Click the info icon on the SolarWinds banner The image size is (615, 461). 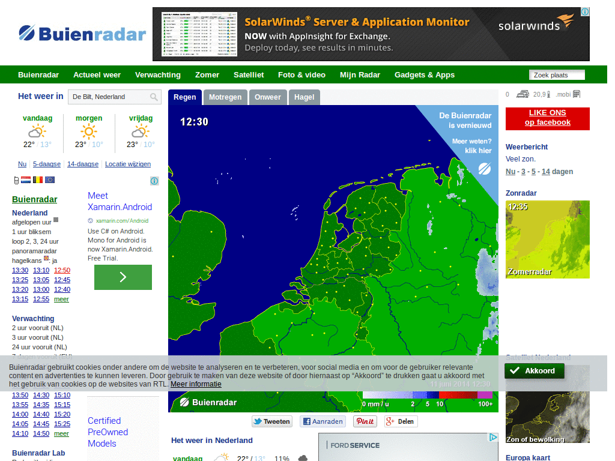pyautogui.click(x=585, y=12)
